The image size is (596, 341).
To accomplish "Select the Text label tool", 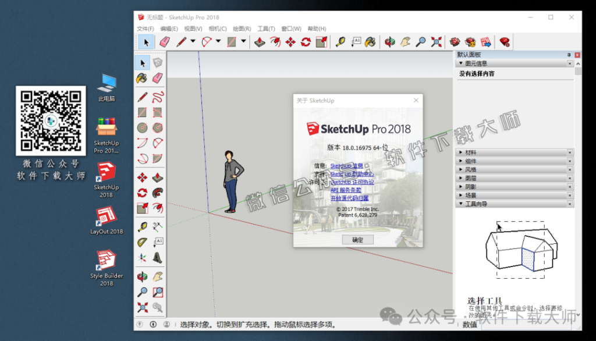I will [x=357, y=41].
